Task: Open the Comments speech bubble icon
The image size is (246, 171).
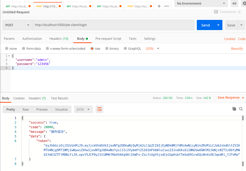Action: click(x=216, y=12)
